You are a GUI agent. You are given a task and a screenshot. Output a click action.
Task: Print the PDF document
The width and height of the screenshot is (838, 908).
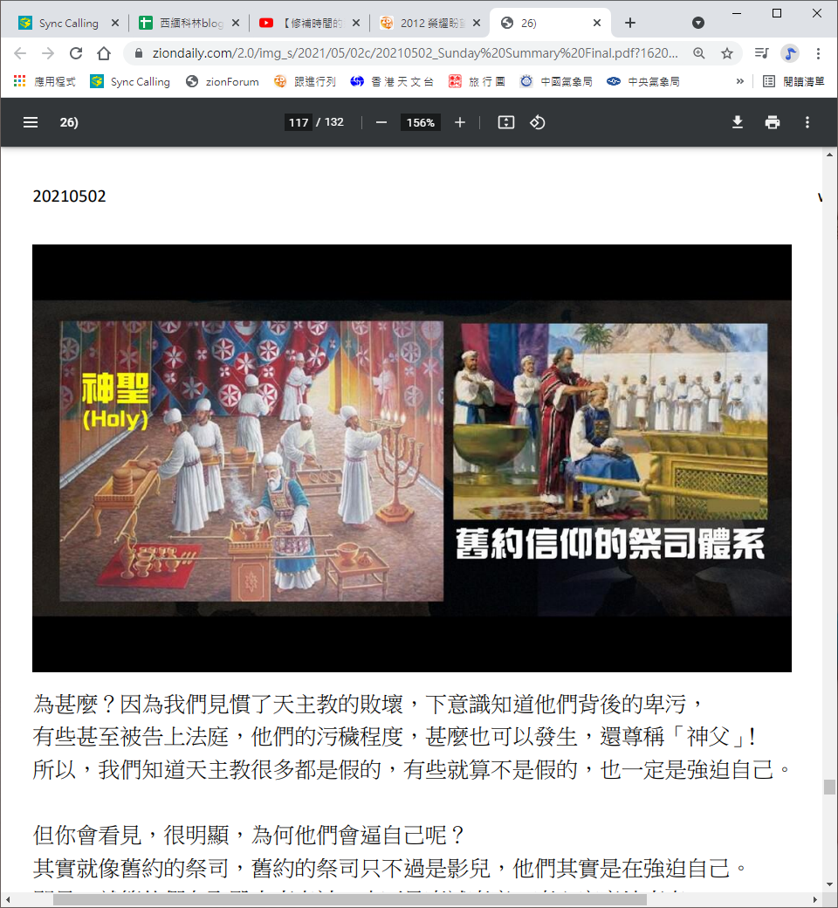[x=772, y=122]
